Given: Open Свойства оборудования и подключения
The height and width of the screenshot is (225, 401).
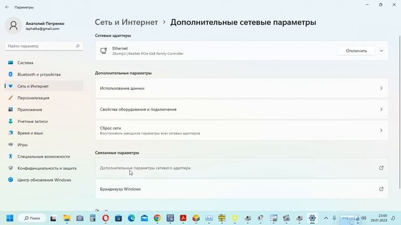Looking at the screenshot, I should [x=241, y=109].
